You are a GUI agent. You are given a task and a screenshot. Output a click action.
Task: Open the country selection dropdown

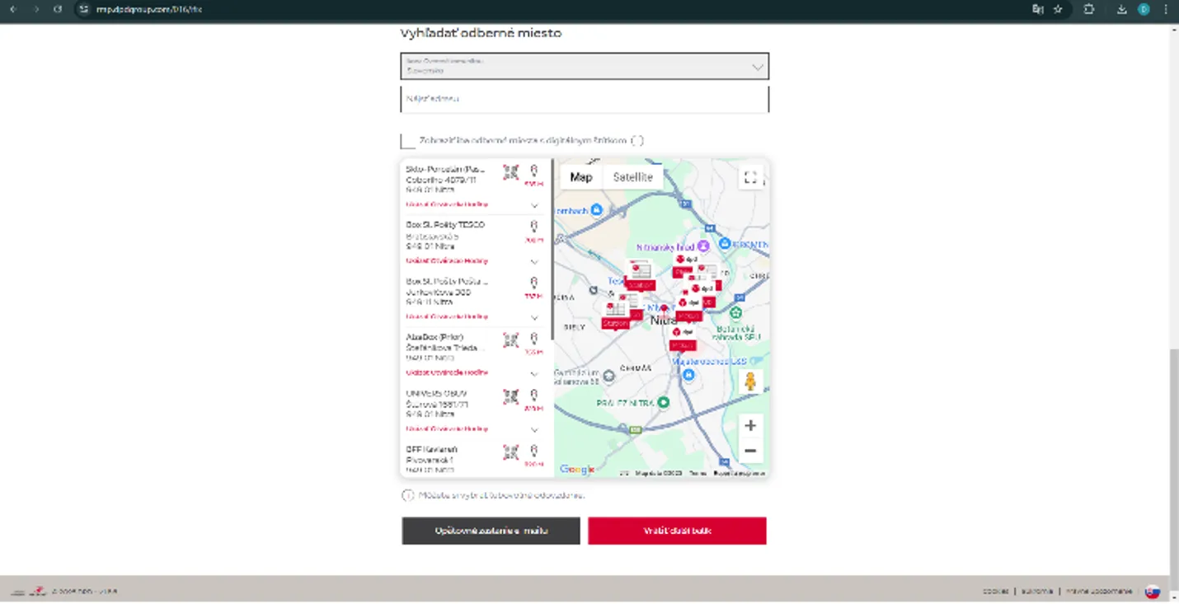point(585,66)
